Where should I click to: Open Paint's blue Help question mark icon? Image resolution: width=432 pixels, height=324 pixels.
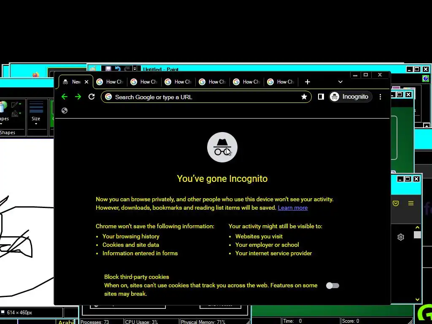click(x=426, y=79)
